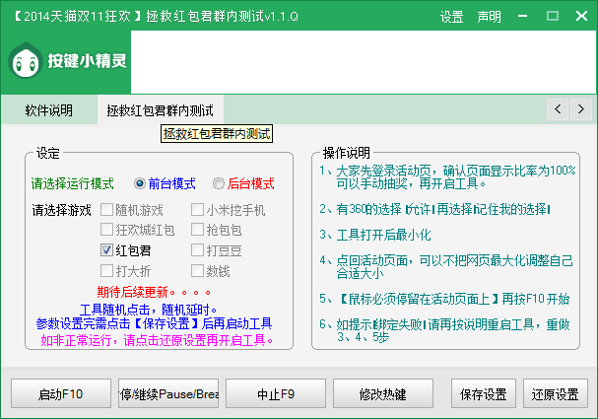
Task: Click the white banner area beside the logo
Action: pyautogui.click(x=364, y=62)
